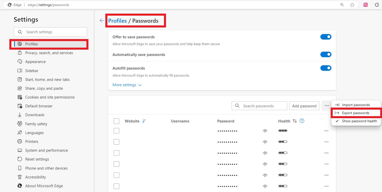Toggle Automatically save passwords switch
This screenshot has height=192, width=382.
click(x=326, y=54)
